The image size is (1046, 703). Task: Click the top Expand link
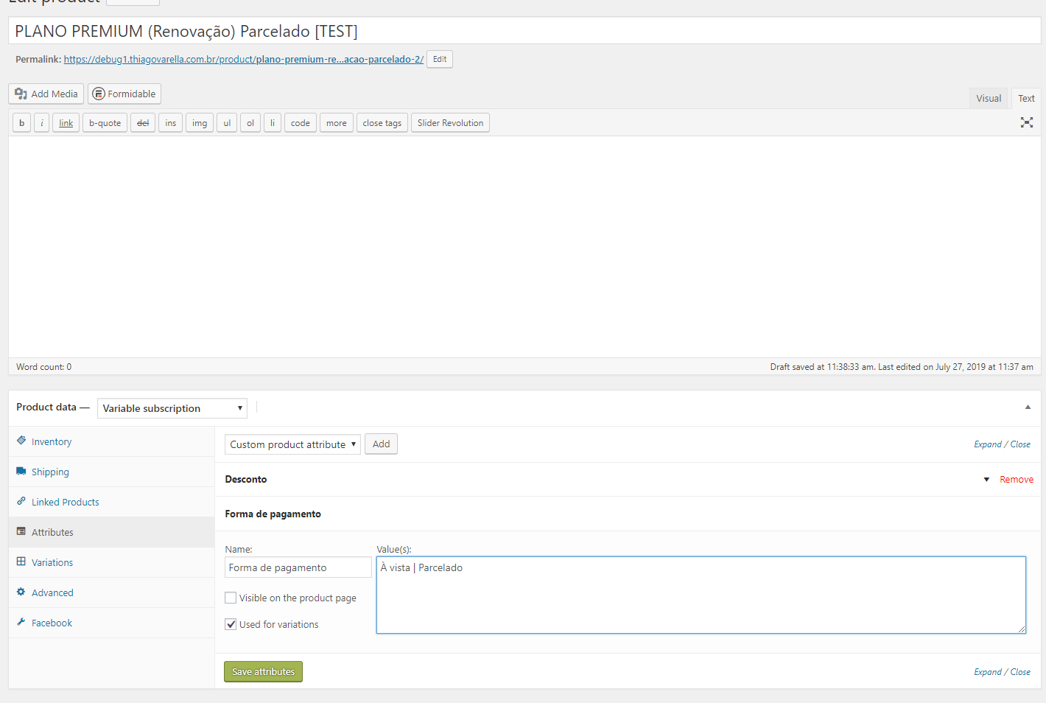988,444
